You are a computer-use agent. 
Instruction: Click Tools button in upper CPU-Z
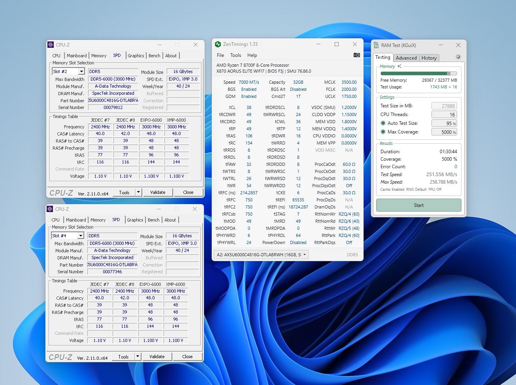click(x=124, y=192)
